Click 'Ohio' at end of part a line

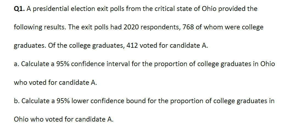coord(268,64)
